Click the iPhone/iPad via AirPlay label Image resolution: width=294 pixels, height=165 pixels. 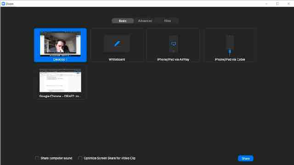pyautogui.click(x=173, y=60)
